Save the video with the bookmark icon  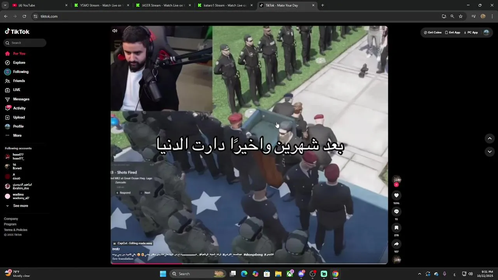396,227
